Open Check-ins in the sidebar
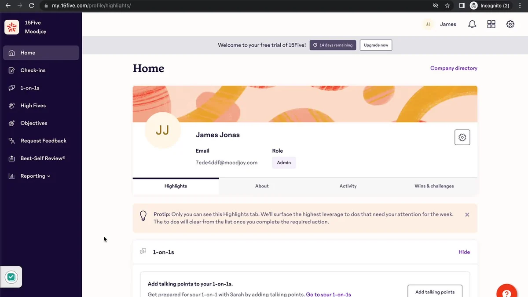 pyautogui.click(x=41, y=70)
